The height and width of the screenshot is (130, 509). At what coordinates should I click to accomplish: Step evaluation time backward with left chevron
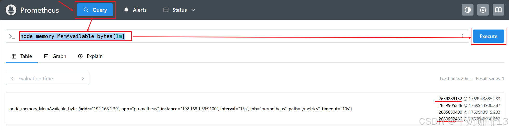pyautogui.click(x=12, y=78)
